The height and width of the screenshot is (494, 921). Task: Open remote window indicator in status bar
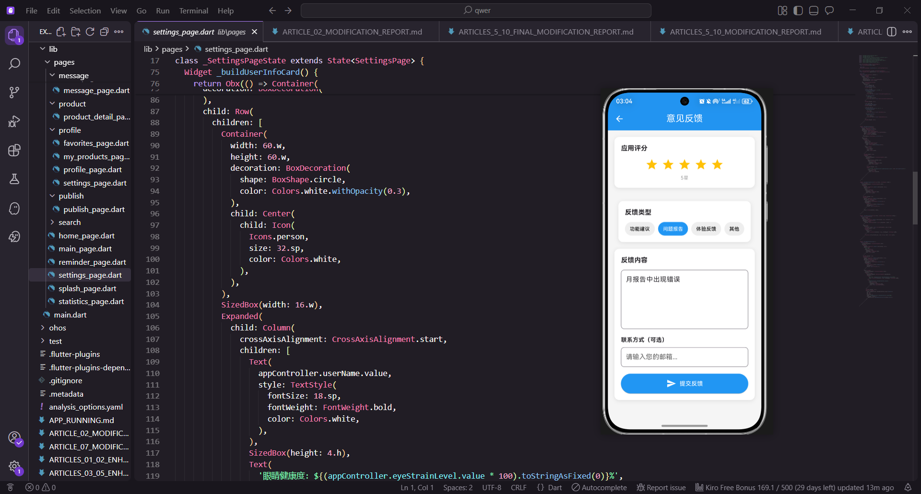(x=10, y=487)
